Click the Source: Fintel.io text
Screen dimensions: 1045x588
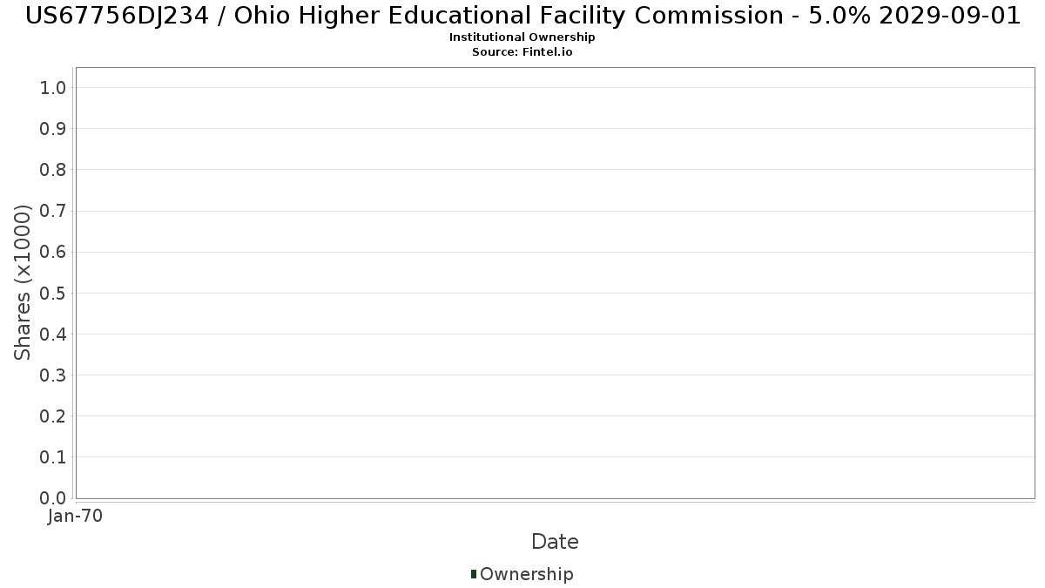522,52
